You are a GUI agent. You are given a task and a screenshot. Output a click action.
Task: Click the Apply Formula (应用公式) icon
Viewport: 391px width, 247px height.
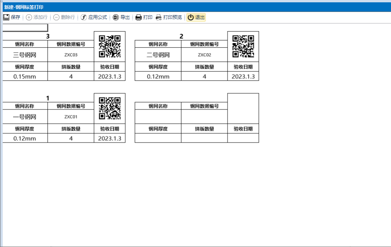click(x=83, y=17)
